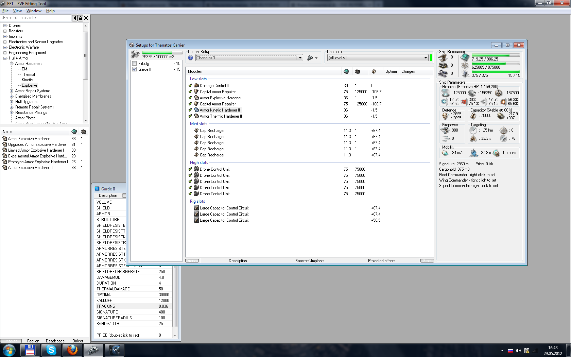Open Skype from the taskbar
Screen dimensions: 571x357
tap(51, 350)
